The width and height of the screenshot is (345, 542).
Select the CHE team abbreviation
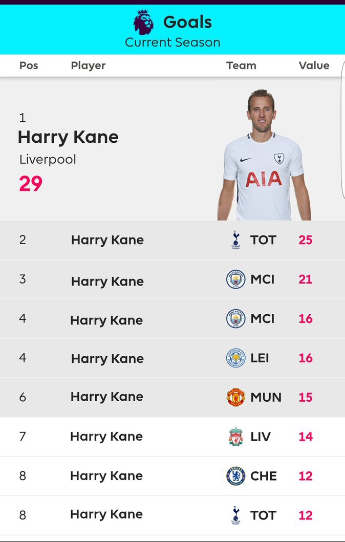(x=264, y=476)
